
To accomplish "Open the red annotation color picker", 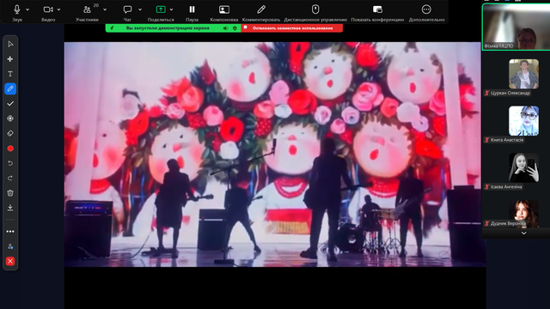I will (x=10, y=148).
